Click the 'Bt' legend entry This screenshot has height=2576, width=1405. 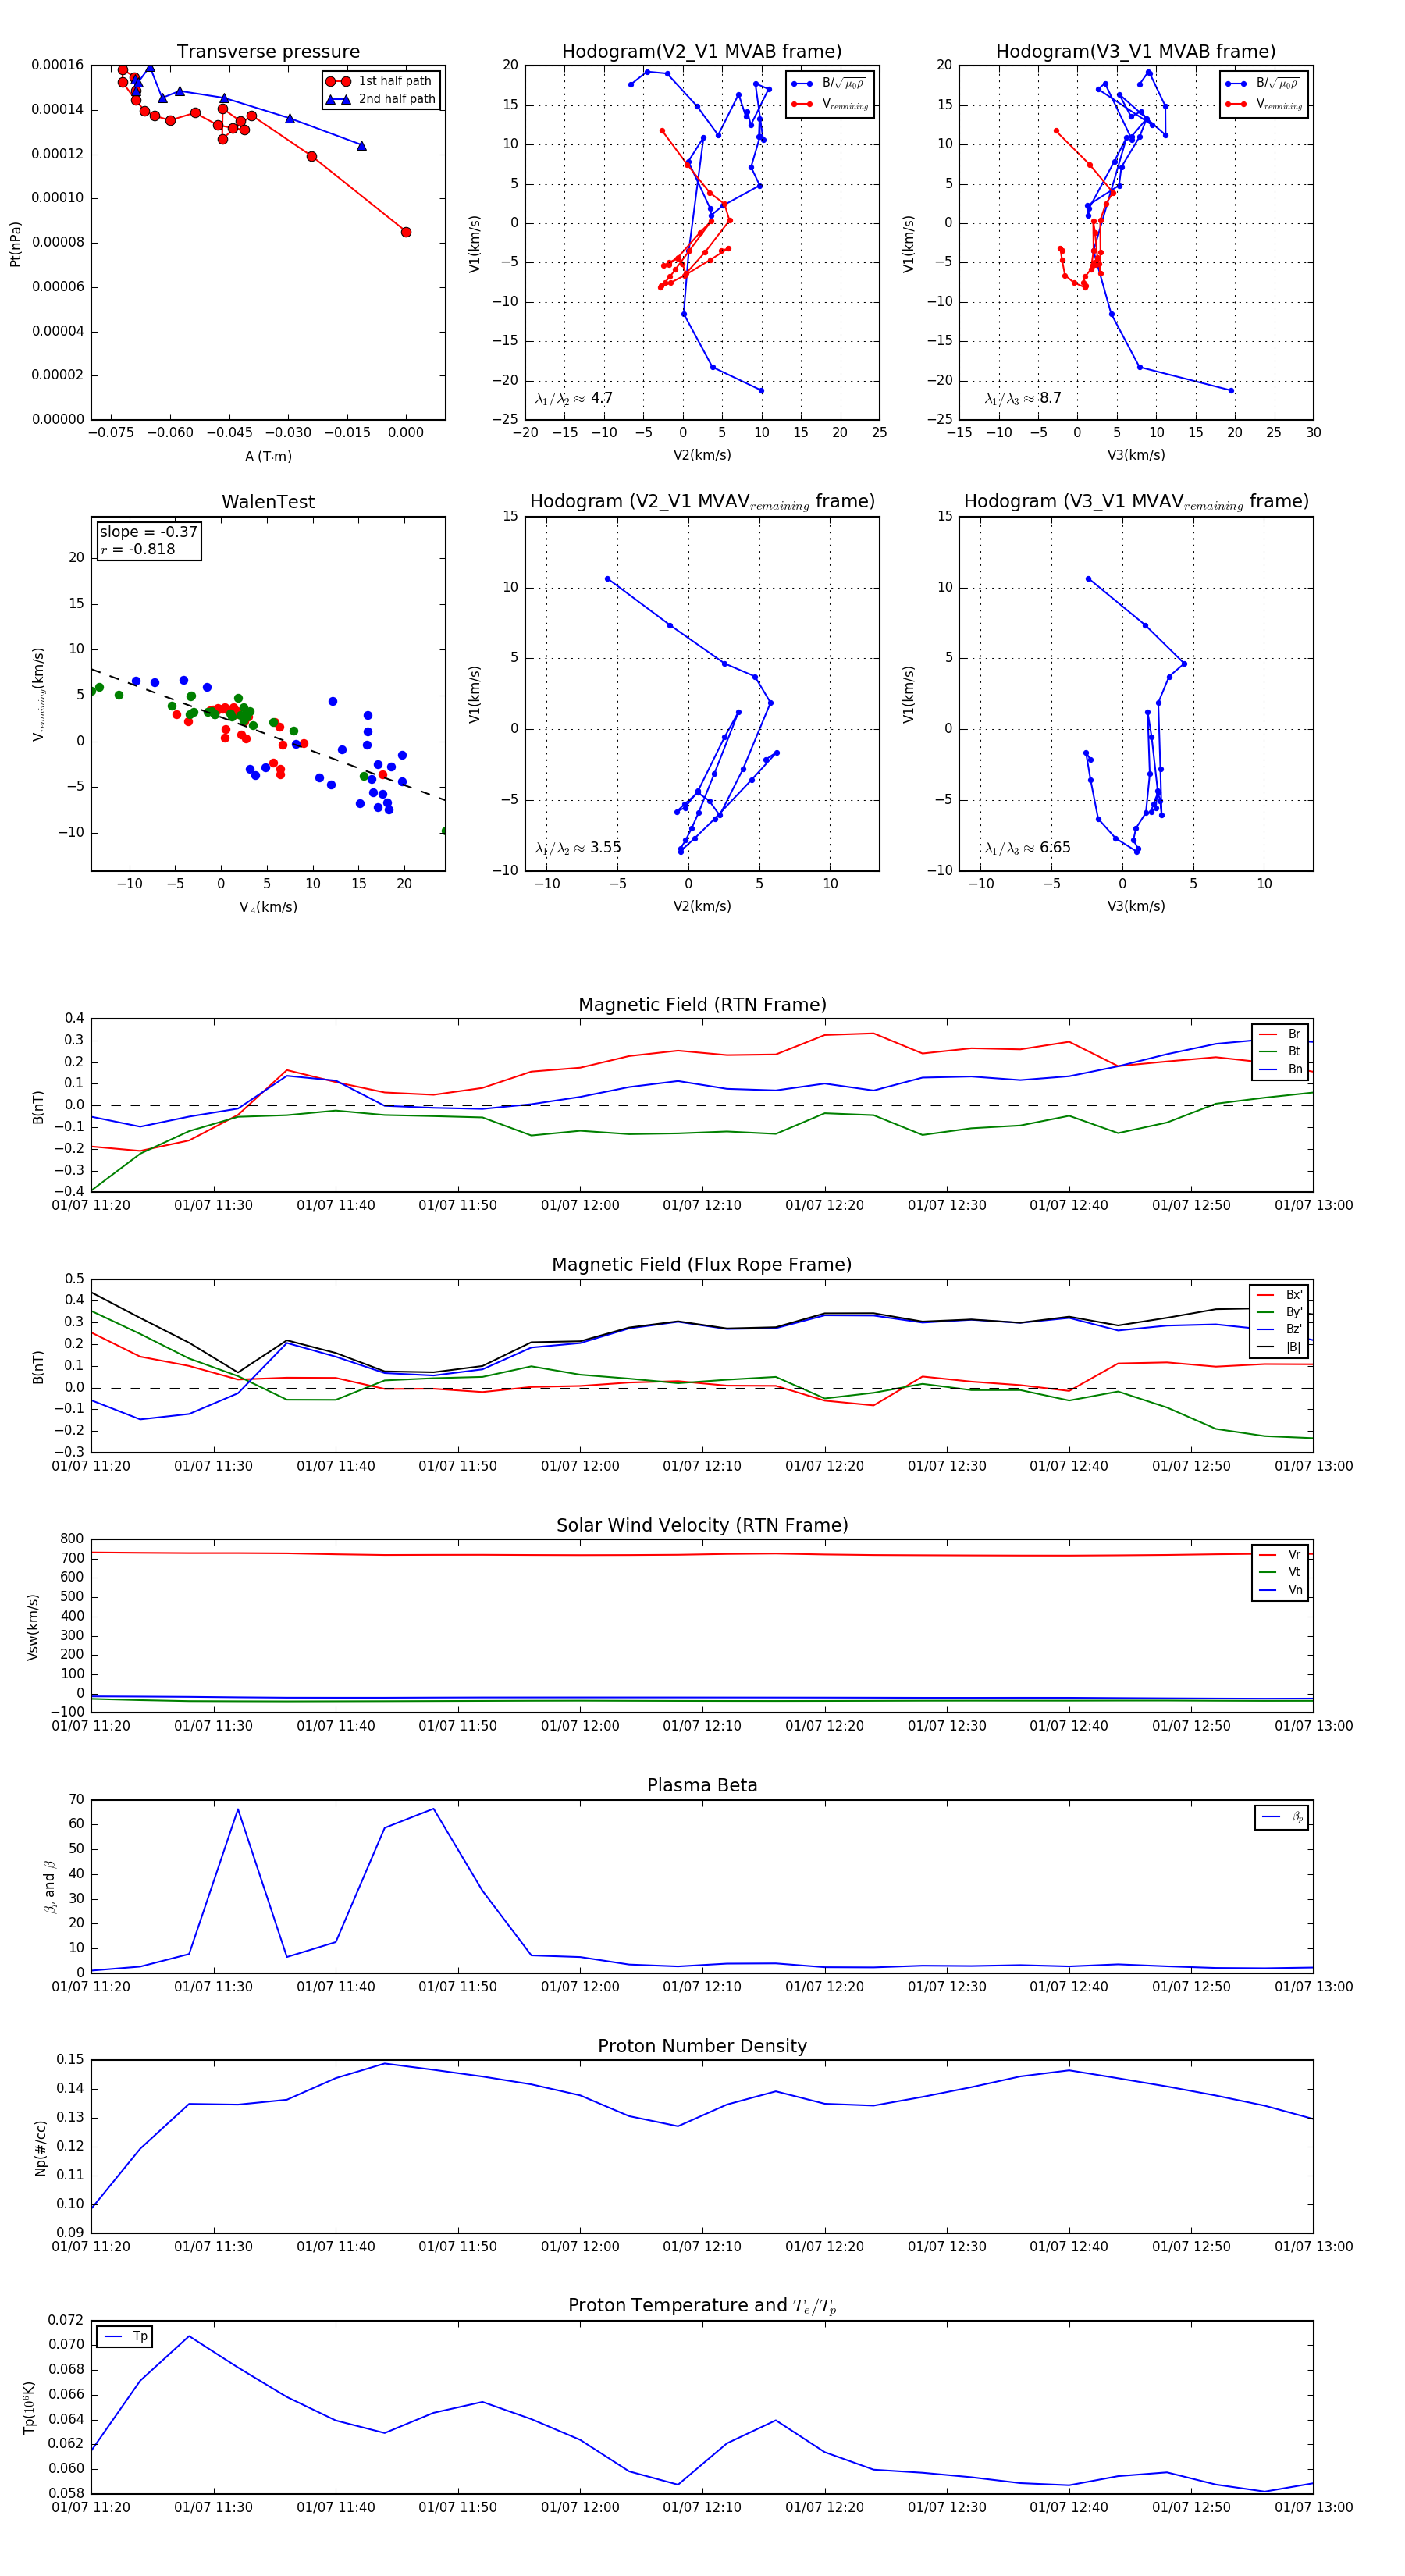tap(1281, 1051)
